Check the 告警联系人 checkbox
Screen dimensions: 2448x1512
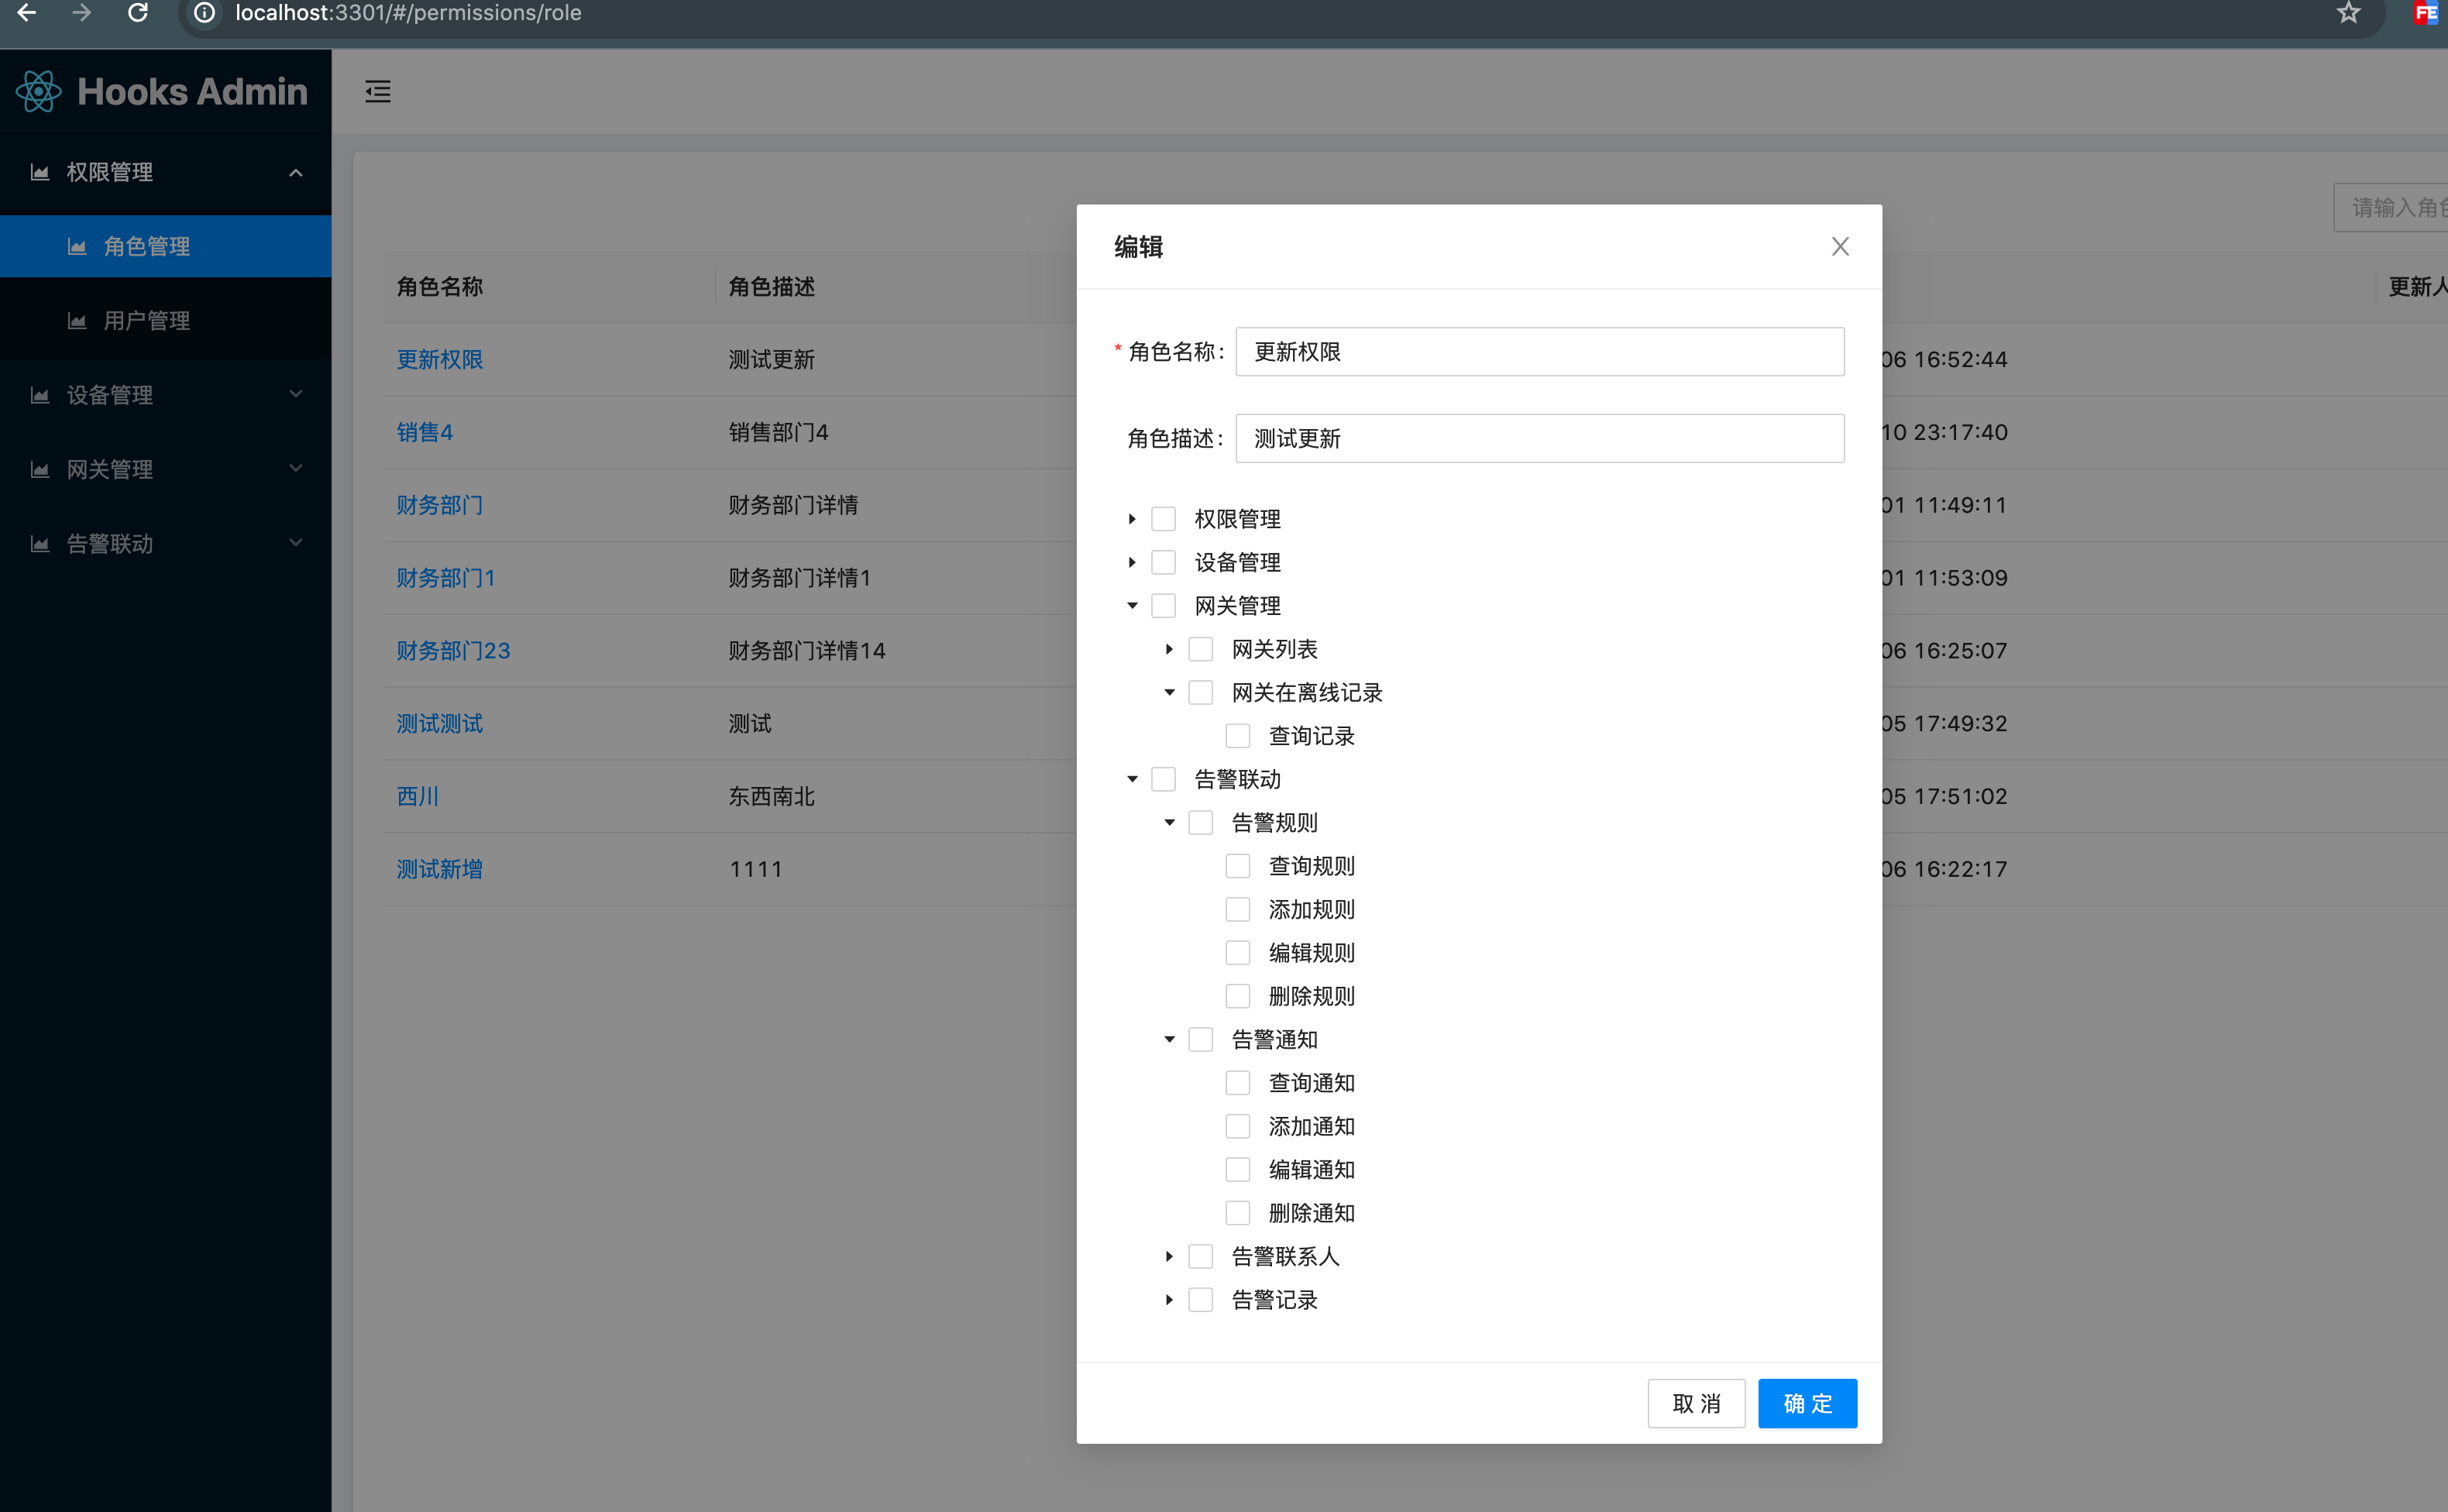(x=1200, y=1257)
